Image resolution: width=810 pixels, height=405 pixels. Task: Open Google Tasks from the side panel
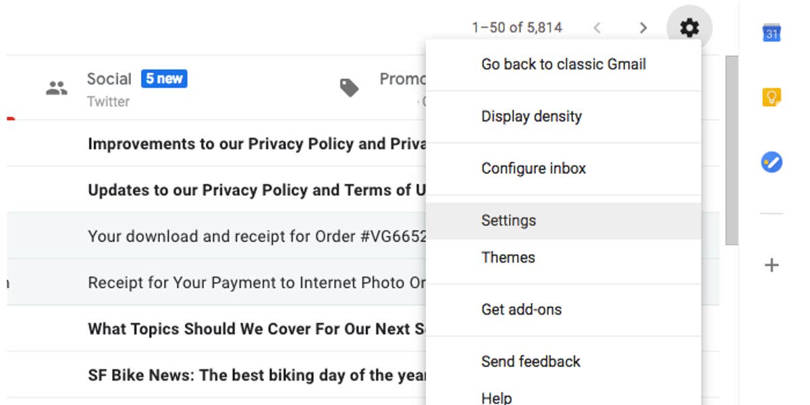772,162
